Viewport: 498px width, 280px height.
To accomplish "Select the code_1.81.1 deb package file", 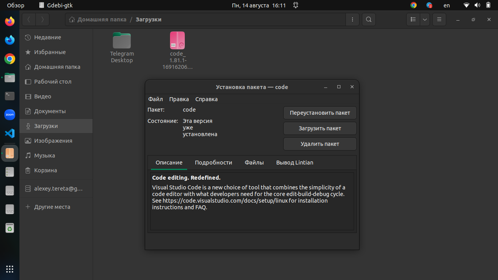I will (x=177, y=51).
